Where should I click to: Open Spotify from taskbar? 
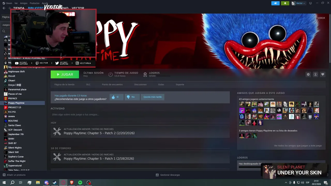[x=80, y=183]
